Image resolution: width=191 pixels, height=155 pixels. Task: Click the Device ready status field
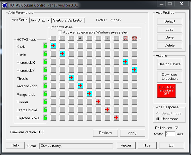point(76,146)
